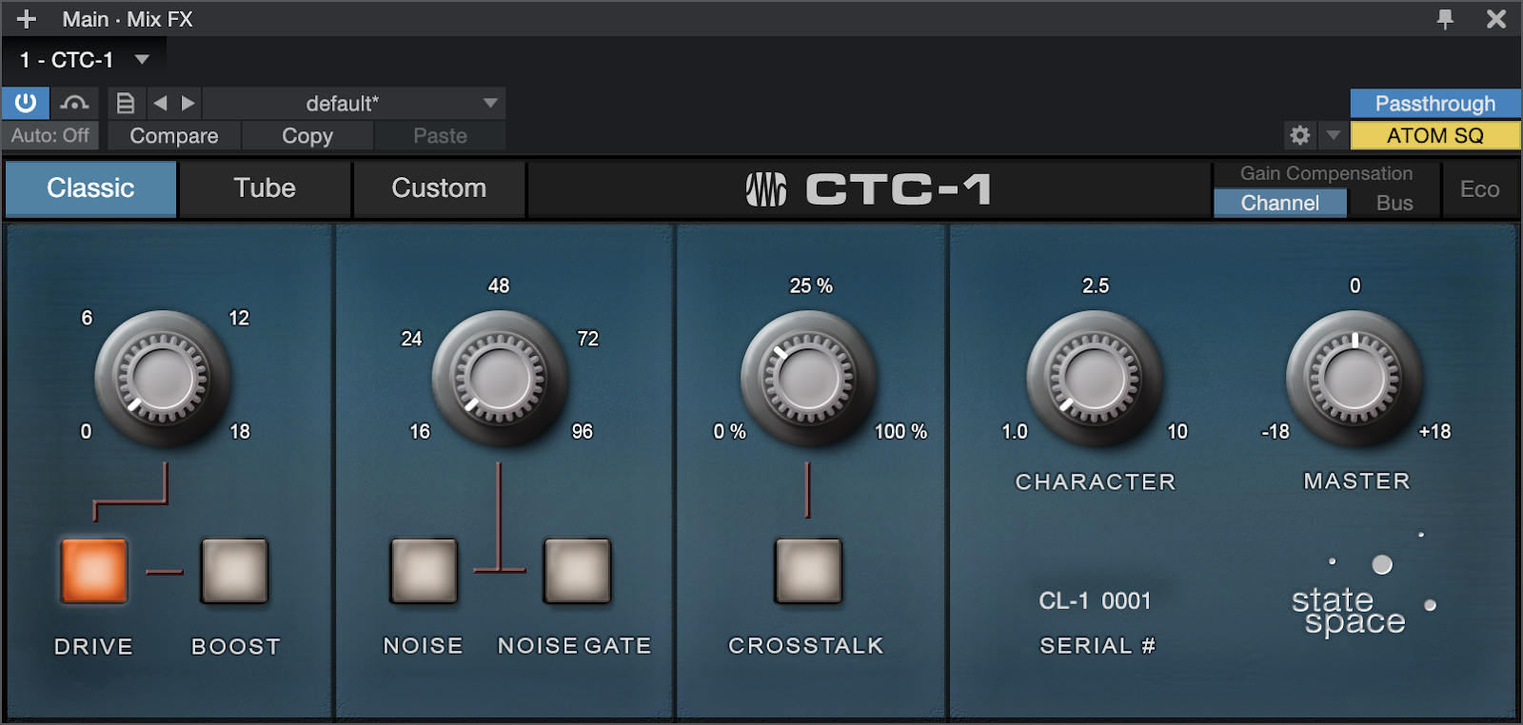Click the Main · Mix FX title text

pyautogui.click(x=128, y=19)
